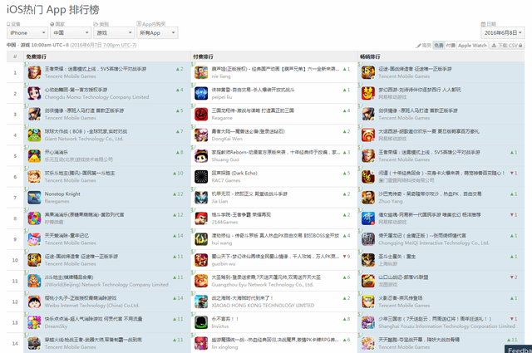
Task: Click the XIAOAO HONG KONG app icon
Action: 201,302
